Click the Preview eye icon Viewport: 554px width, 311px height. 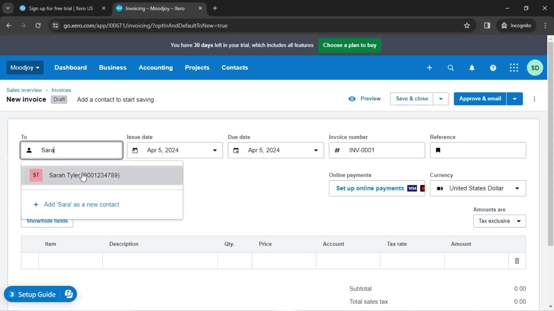(x=352, y=99)
